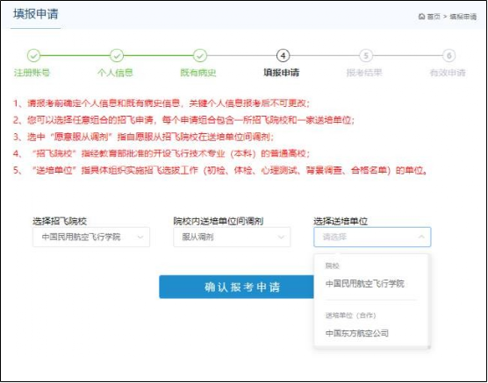Screen dimensions: 488x383
Task: Click step 5 circle for 报考结果
Action: 366,56
